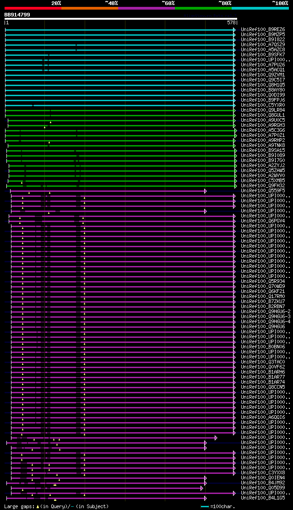Select the UniRef100_Q6KF21 label
This screenshot has height=510, width=293.
click(263, 292)
